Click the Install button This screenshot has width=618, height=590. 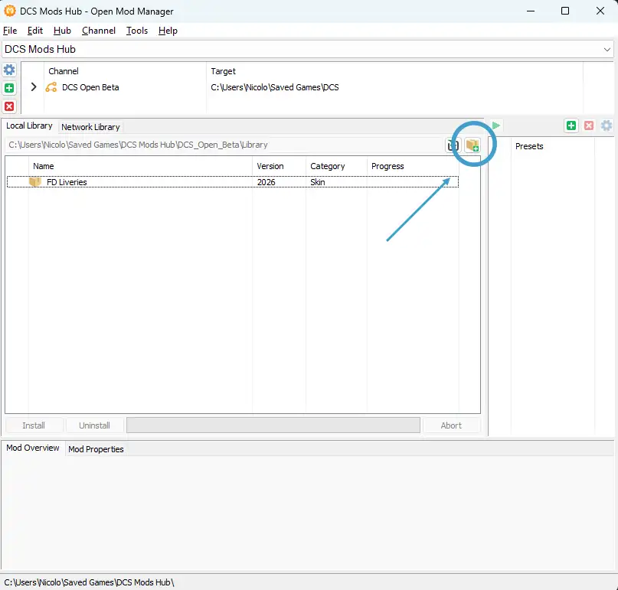tap(34, 425)
